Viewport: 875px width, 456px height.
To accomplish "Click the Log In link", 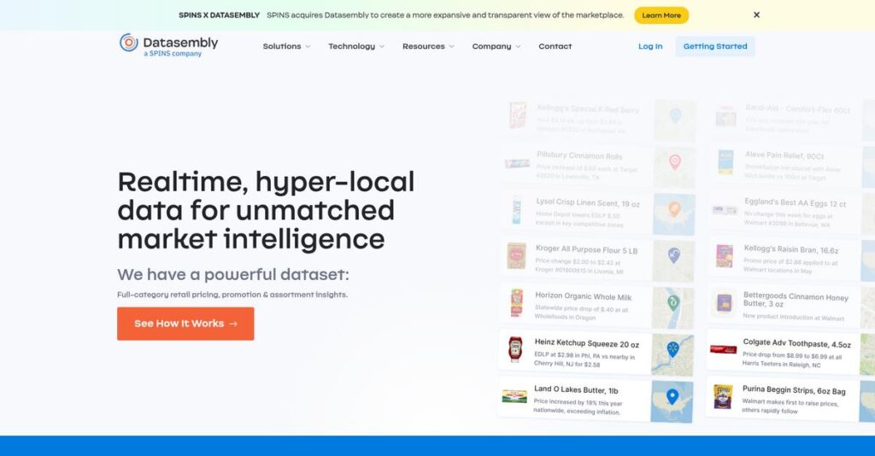I will coord(650,46).
